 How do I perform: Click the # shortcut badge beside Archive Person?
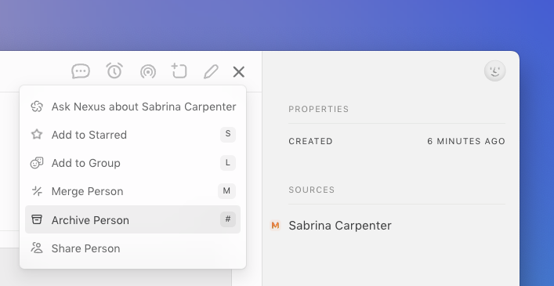point(228,219)
